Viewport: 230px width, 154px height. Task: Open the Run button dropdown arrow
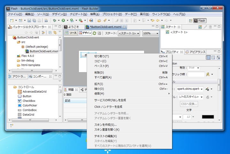(x=67, y=20)
